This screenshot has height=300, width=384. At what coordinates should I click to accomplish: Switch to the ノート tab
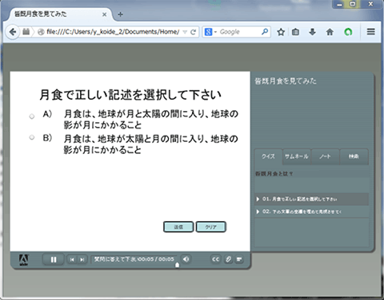[x=326, y=156]
